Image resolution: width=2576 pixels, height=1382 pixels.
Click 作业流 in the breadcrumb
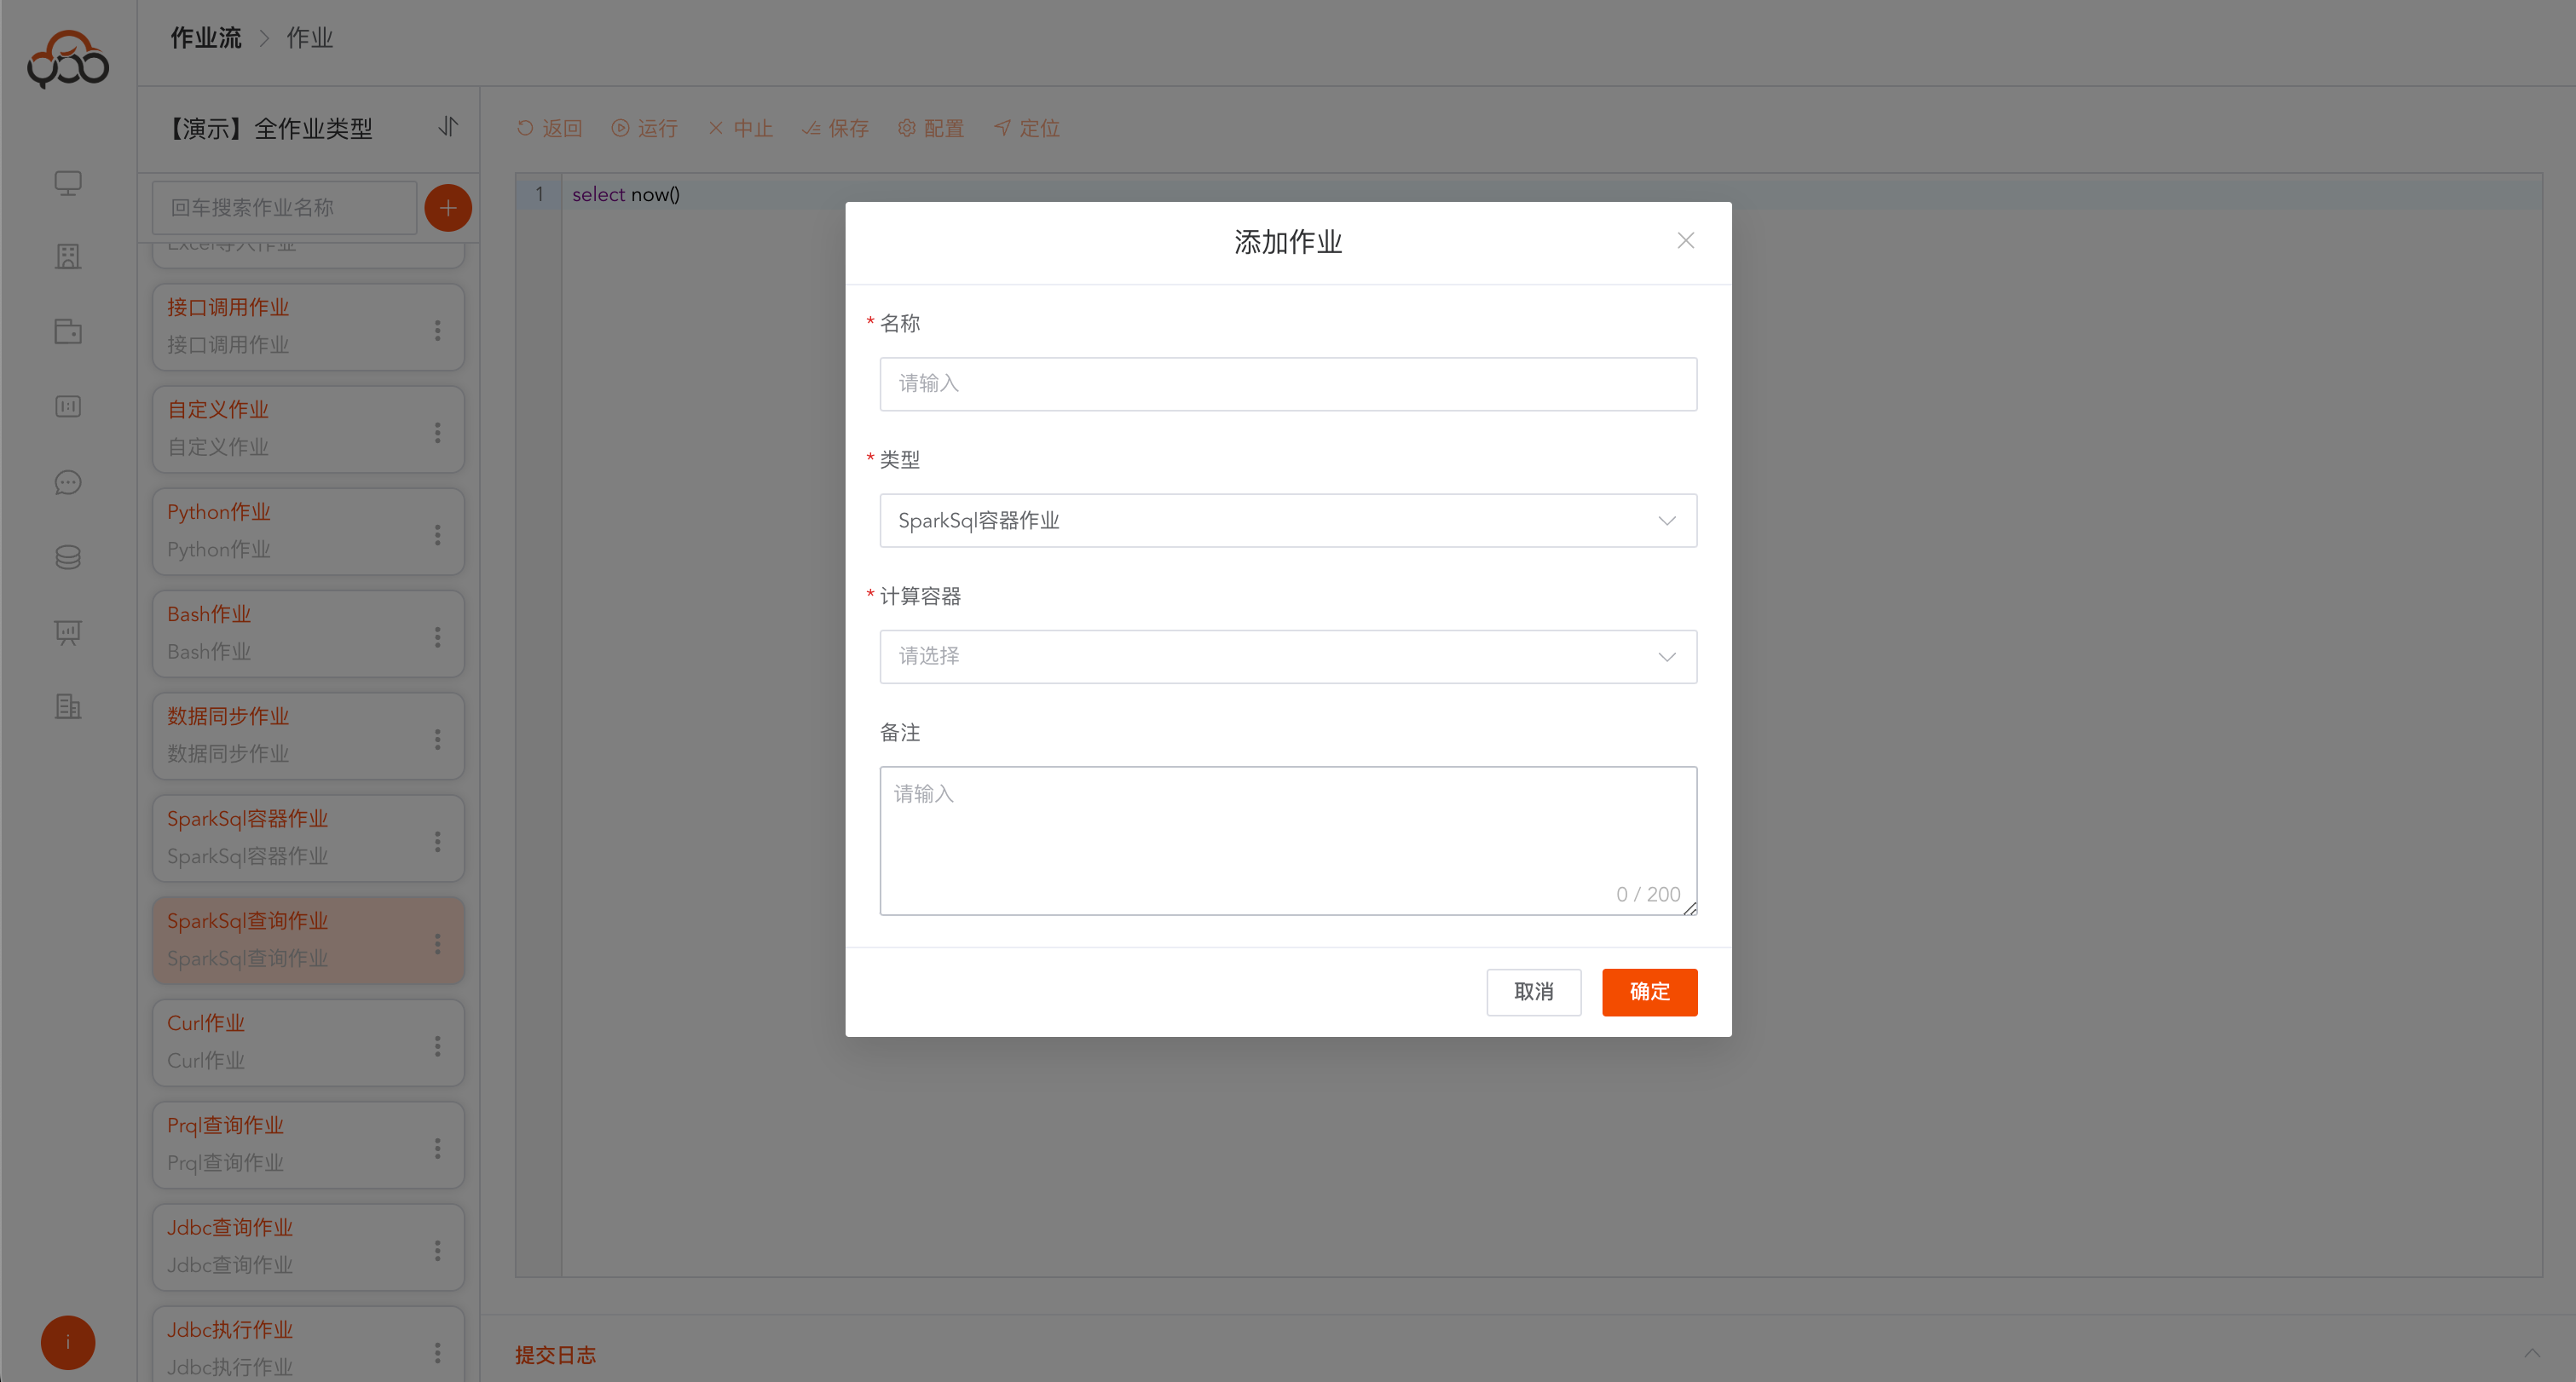206,38
